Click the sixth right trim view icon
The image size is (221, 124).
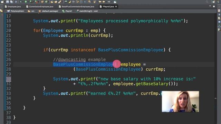coord(219,30)
